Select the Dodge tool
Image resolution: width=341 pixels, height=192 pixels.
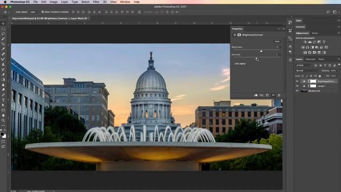pyautogui.click(x=3, y=90)
